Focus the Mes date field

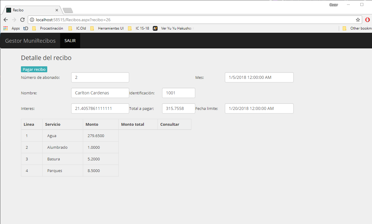pyautogui.click(x=259, y=77)
